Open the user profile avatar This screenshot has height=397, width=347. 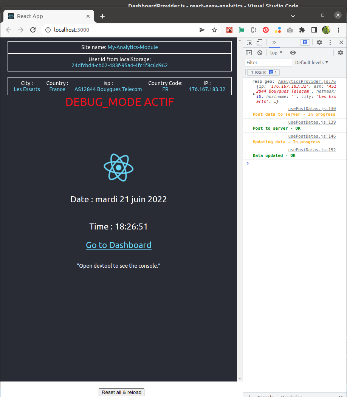326,30
